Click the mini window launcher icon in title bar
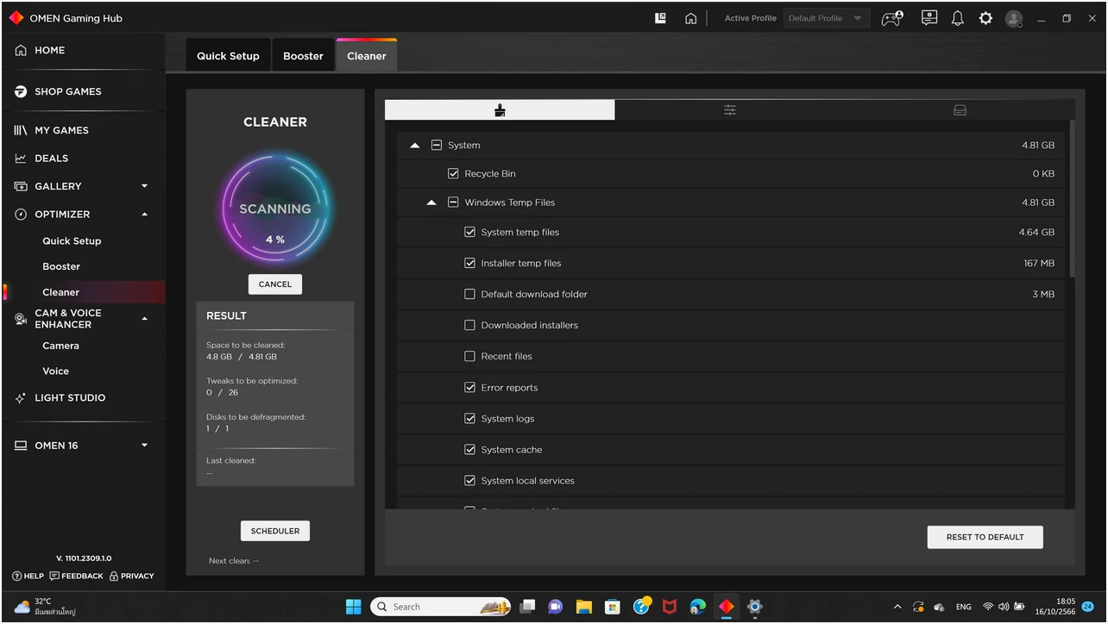The height and width of the screenshot is (624, 1108). pyautogui.click(x=660, y=18)
